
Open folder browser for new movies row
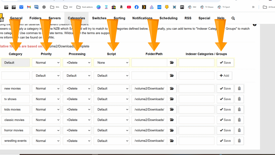click(172, 89)
